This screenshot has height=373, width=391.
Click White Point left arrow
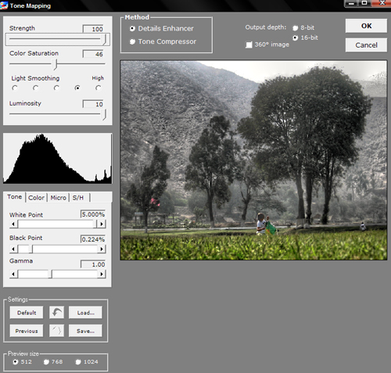[13, 224]
